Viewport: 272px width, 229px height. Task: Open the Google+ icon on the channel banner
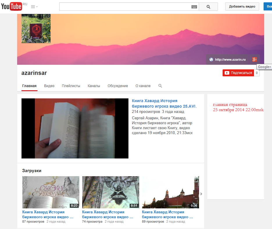pyautogui.click(x=254, y=59)
